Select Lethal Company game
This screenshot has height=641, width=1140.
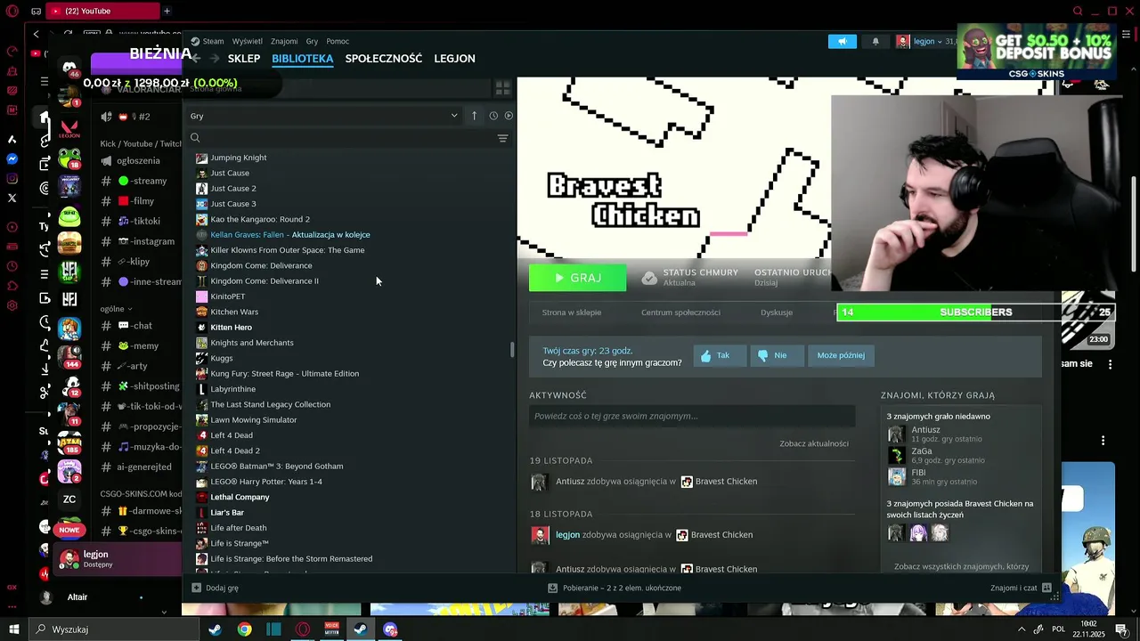coord(239,497)
